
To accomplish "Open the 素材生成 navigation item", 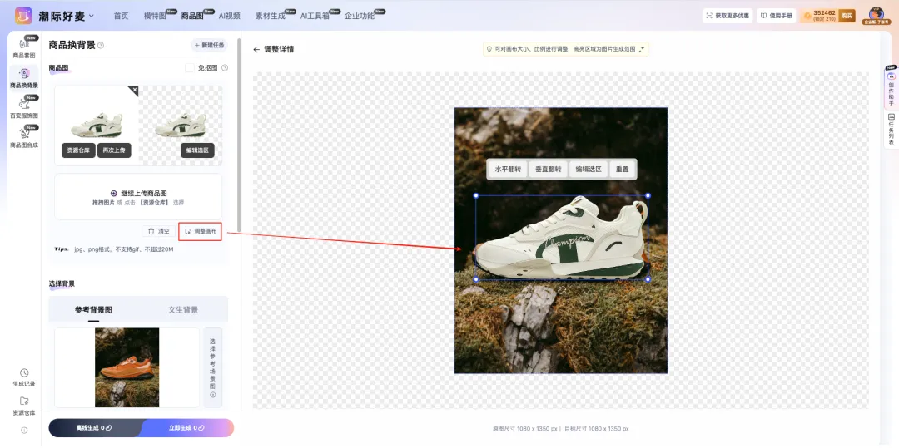I will [x=270, y=16].
